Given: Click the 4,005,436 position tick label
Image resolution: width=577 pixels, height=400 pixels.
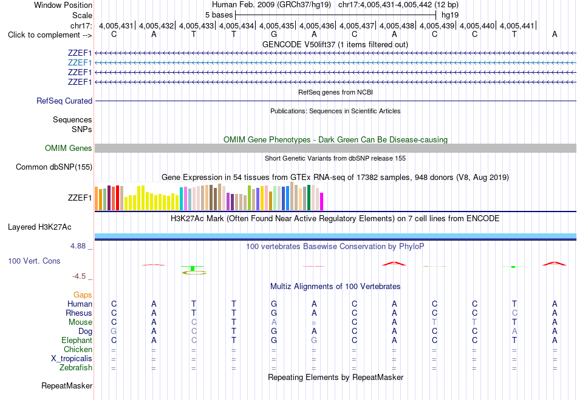Looking at the screenshot, I should point(316,25).
